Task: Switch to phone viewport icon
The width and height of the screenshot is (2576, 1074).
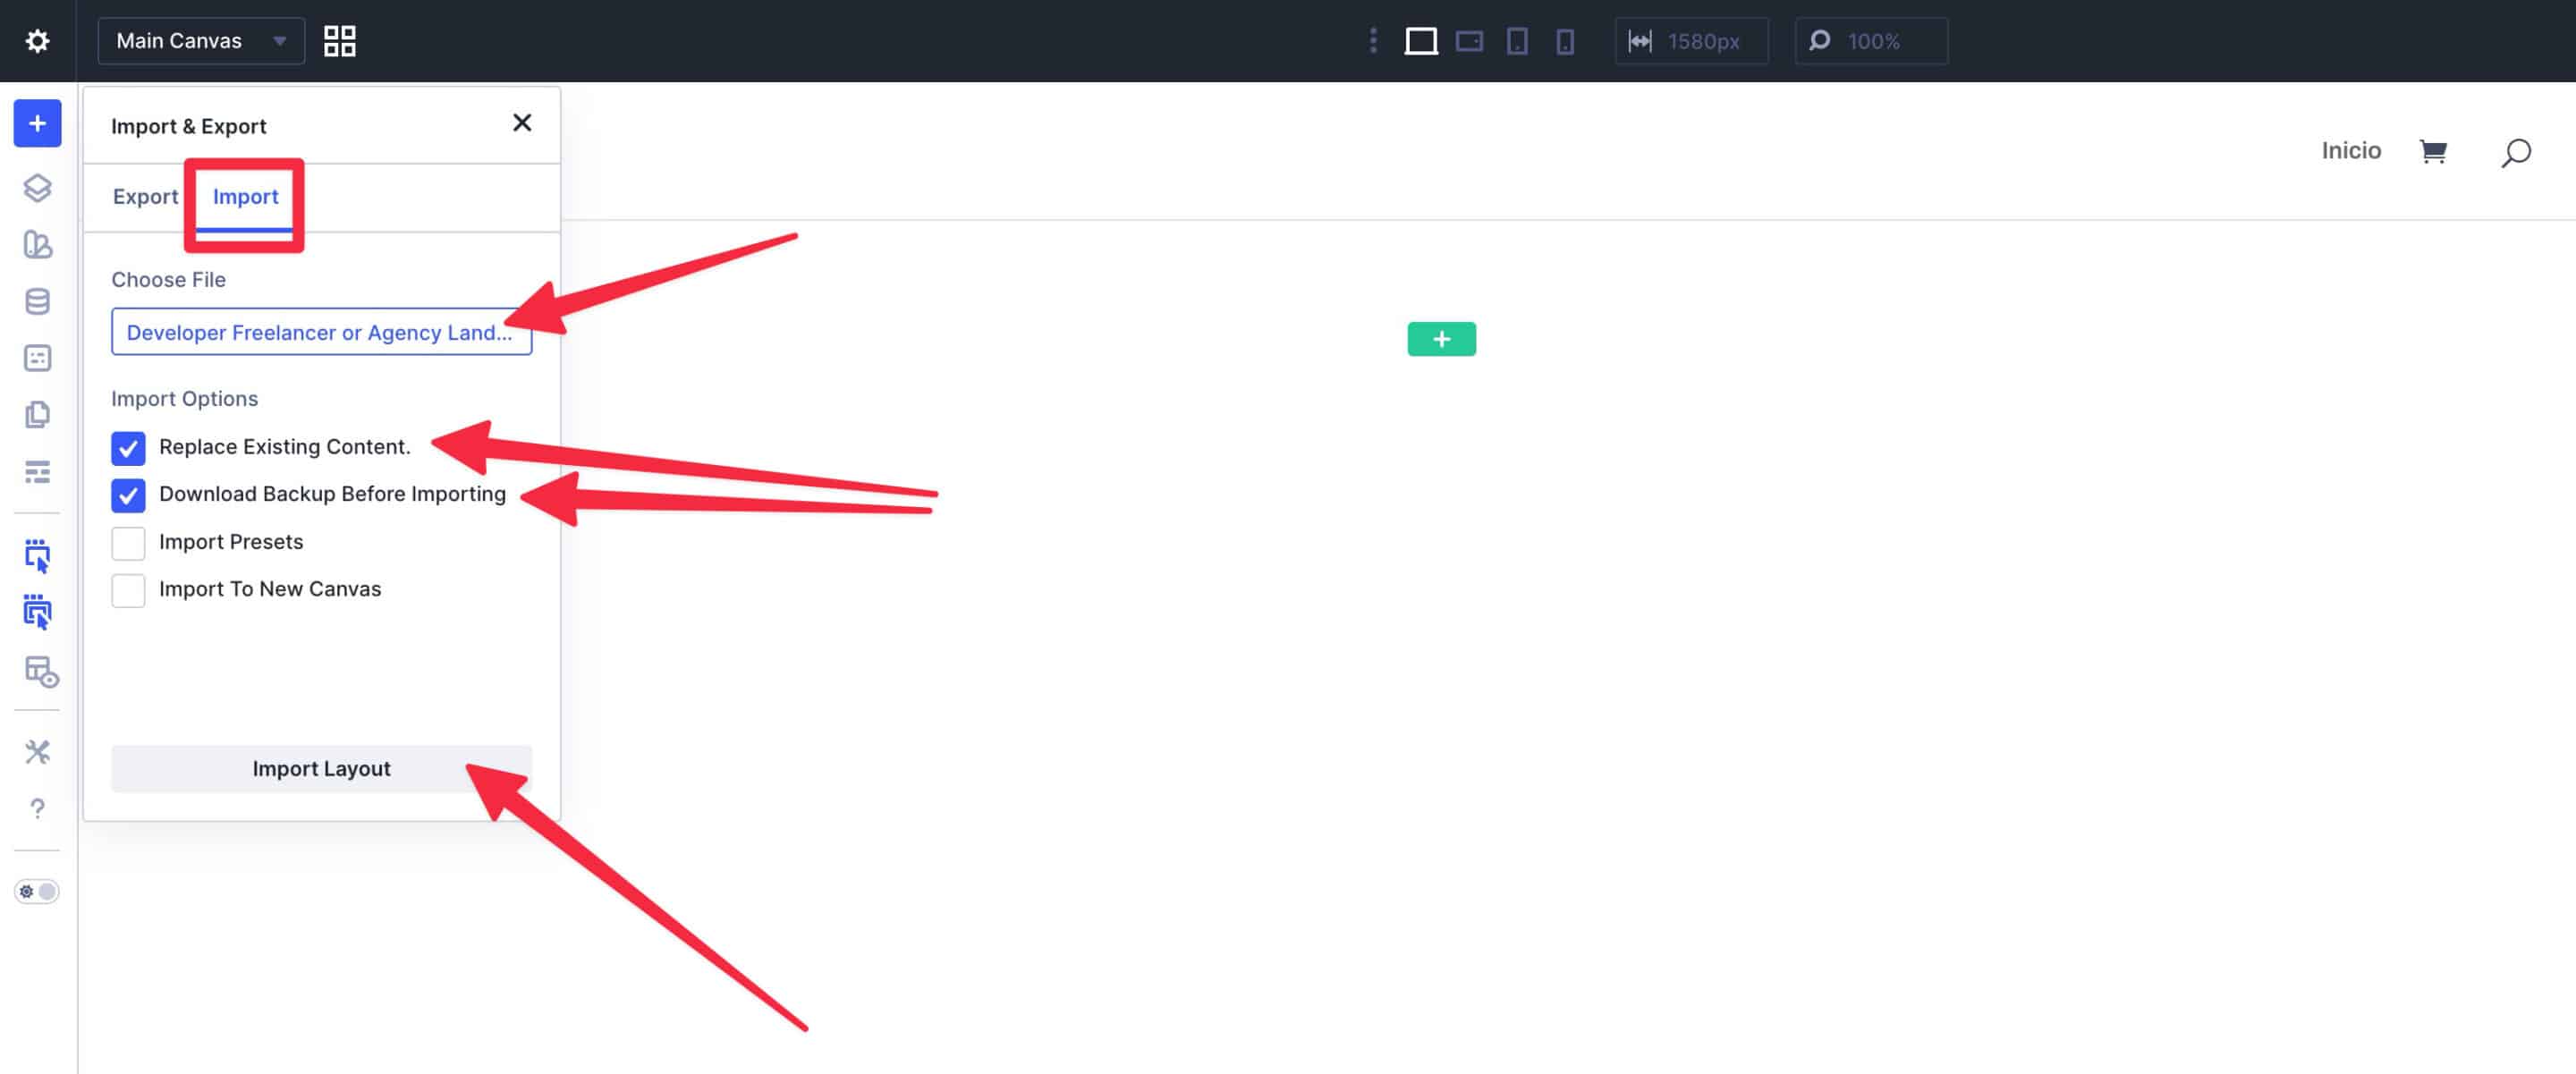Action: pos(1564,41)
